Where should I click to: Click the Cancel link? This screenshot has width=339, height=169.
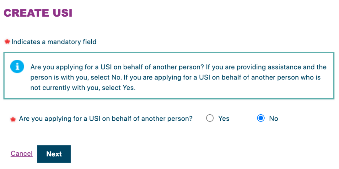click(x=22, y=154)
